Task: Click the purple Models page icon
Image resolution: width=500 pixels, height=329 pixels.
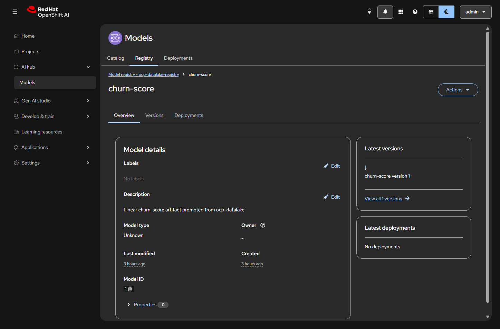Action: click(x=115, y=38)
